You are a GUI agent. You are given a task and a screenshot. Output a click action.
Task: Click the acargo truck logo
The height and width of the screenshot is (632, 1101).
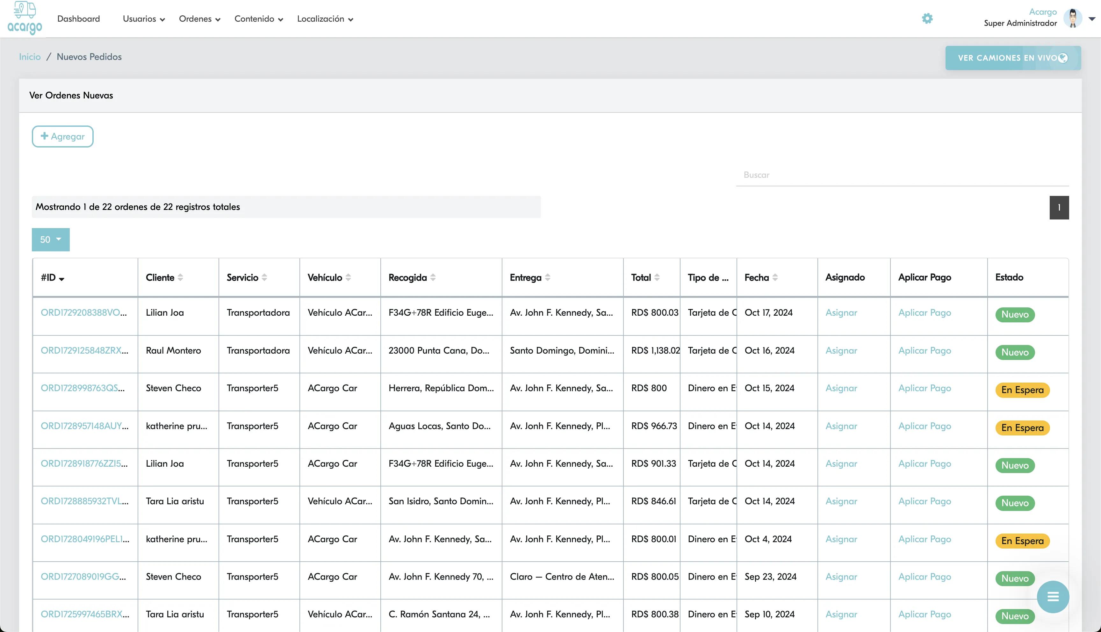coord(25,18)
